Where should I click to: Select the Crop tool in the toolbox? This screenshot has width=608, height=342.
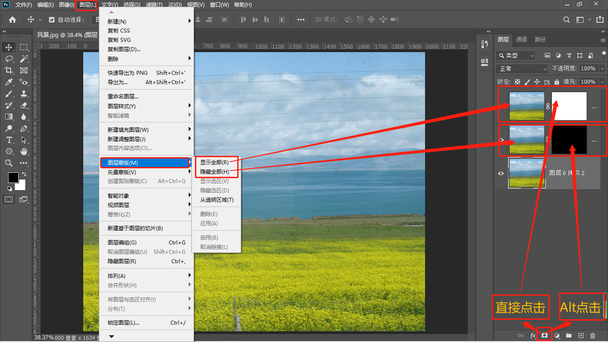[x=9, y=70]
